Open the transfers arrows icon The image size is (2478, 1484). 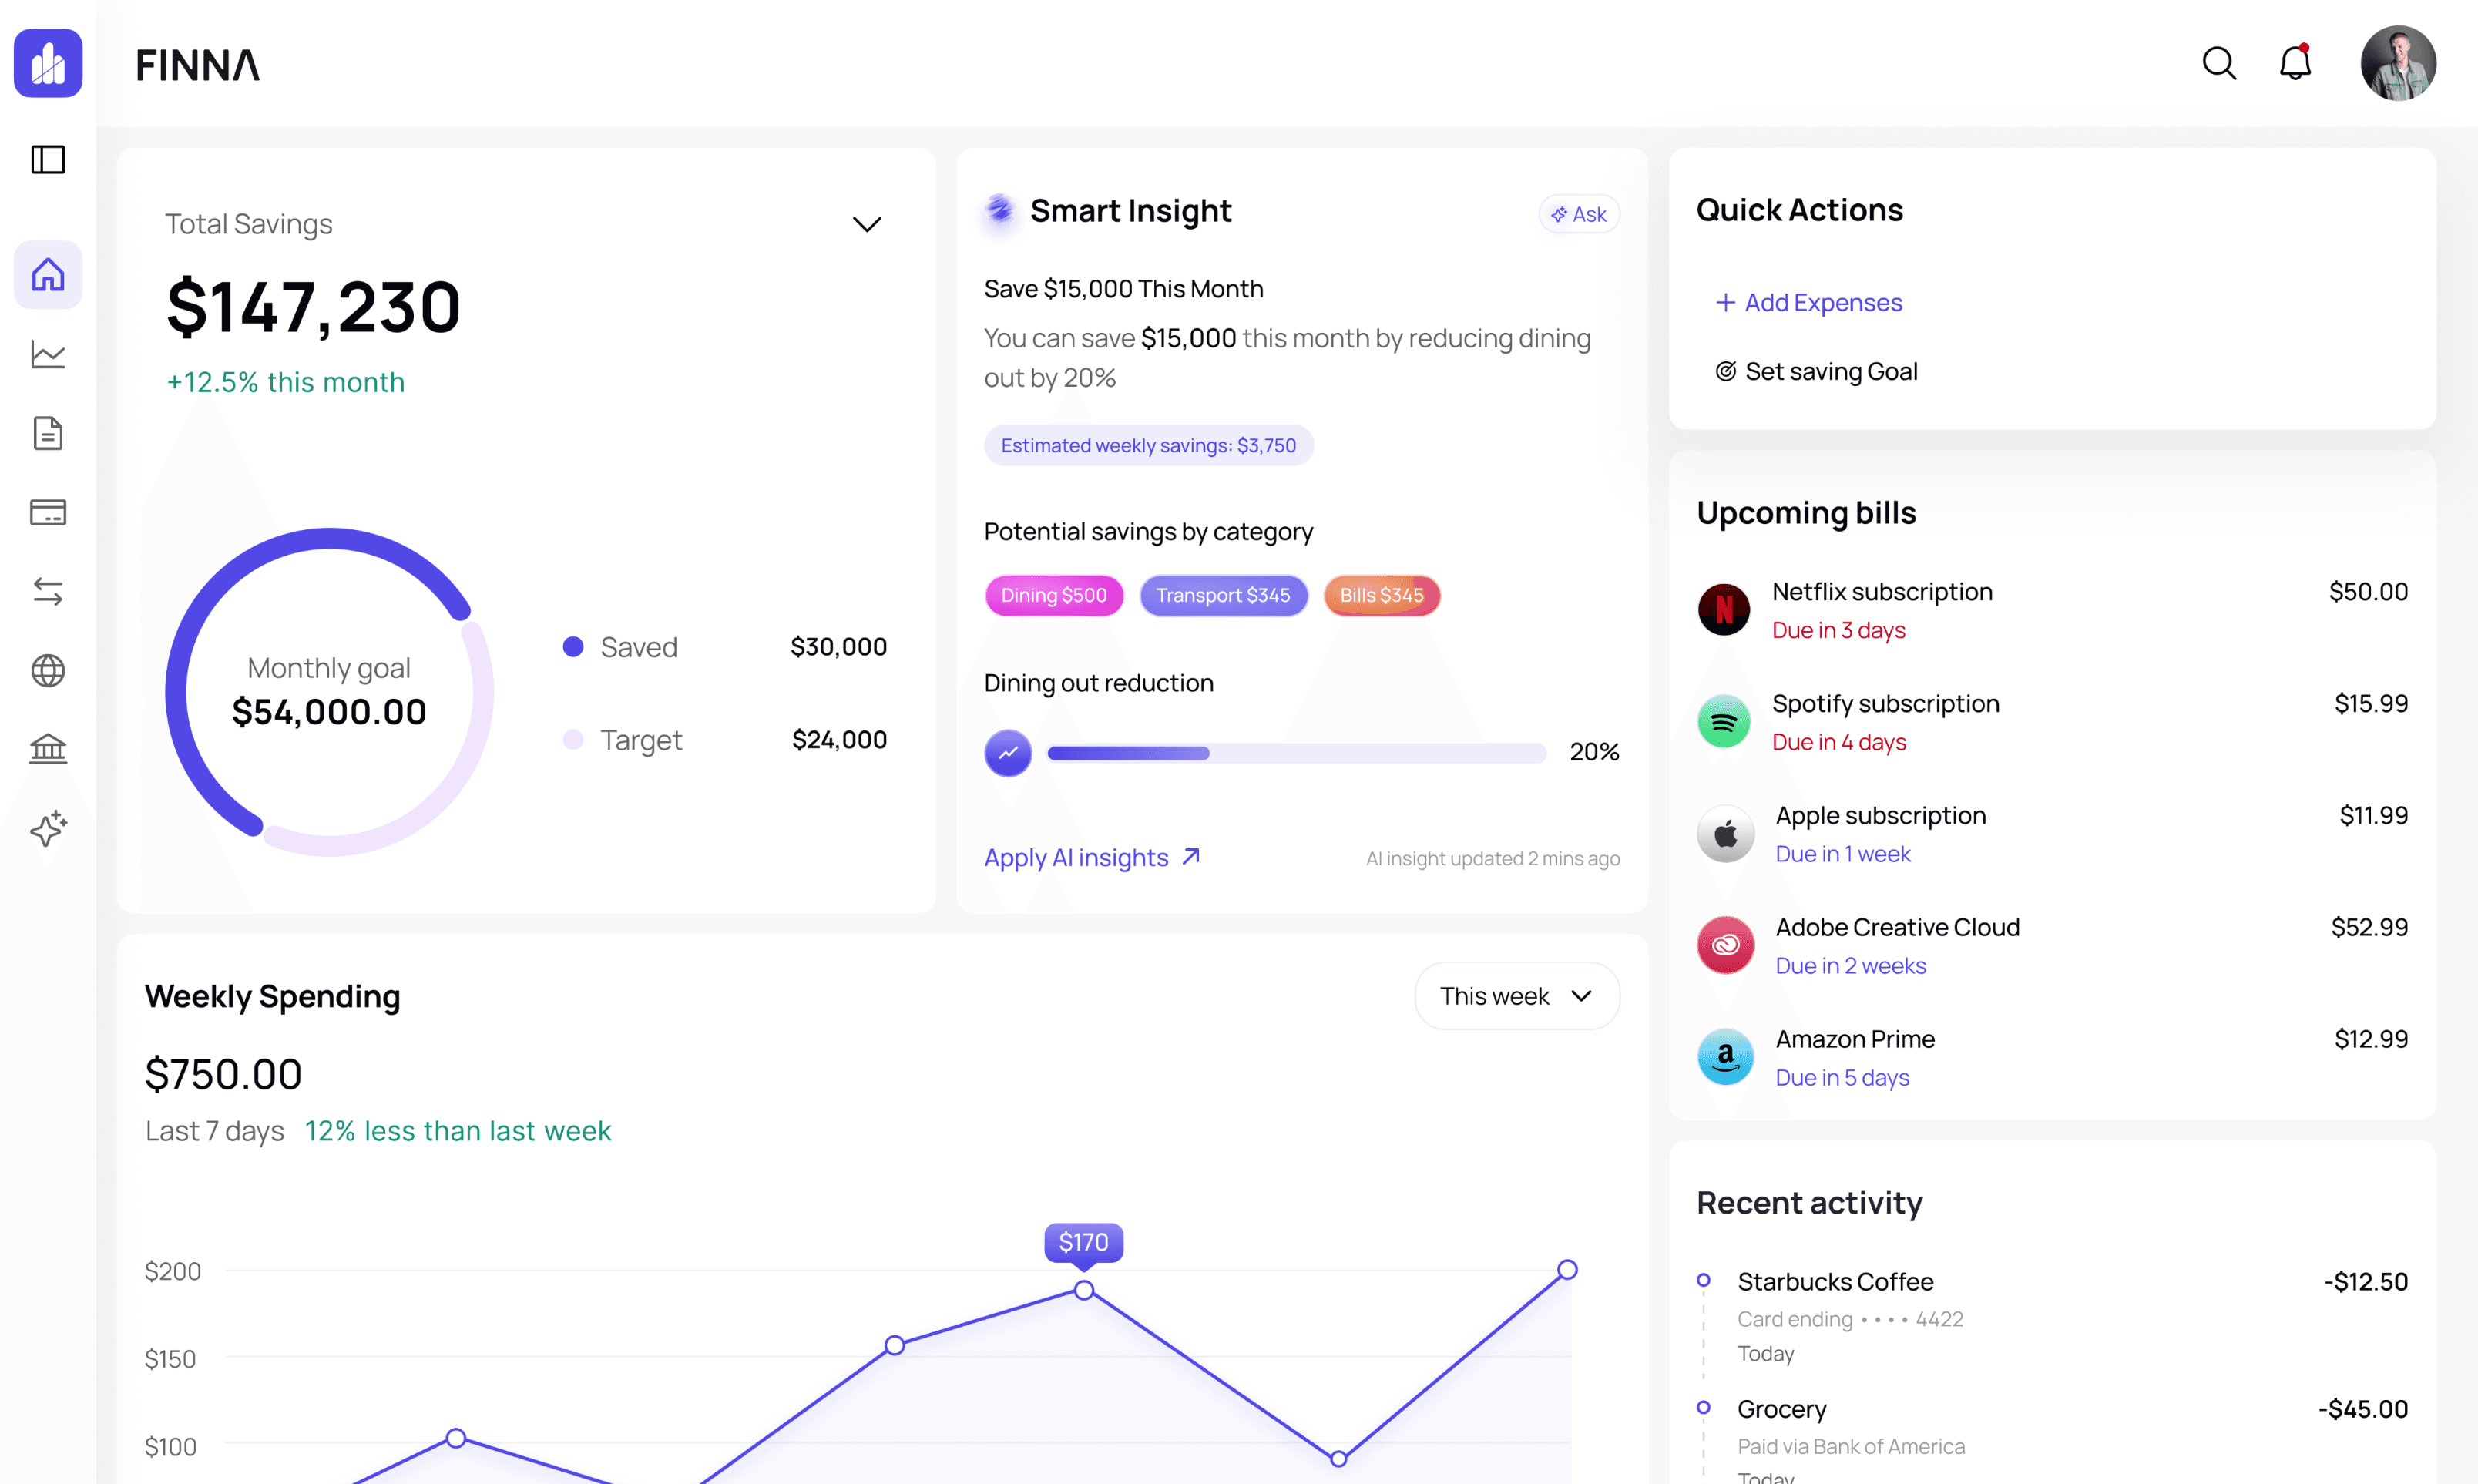[x=48, y=591]
